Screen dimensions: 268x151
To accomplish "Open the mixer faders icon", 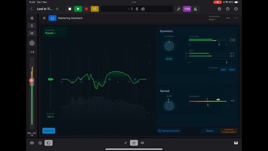I will [x=142, y=143].
